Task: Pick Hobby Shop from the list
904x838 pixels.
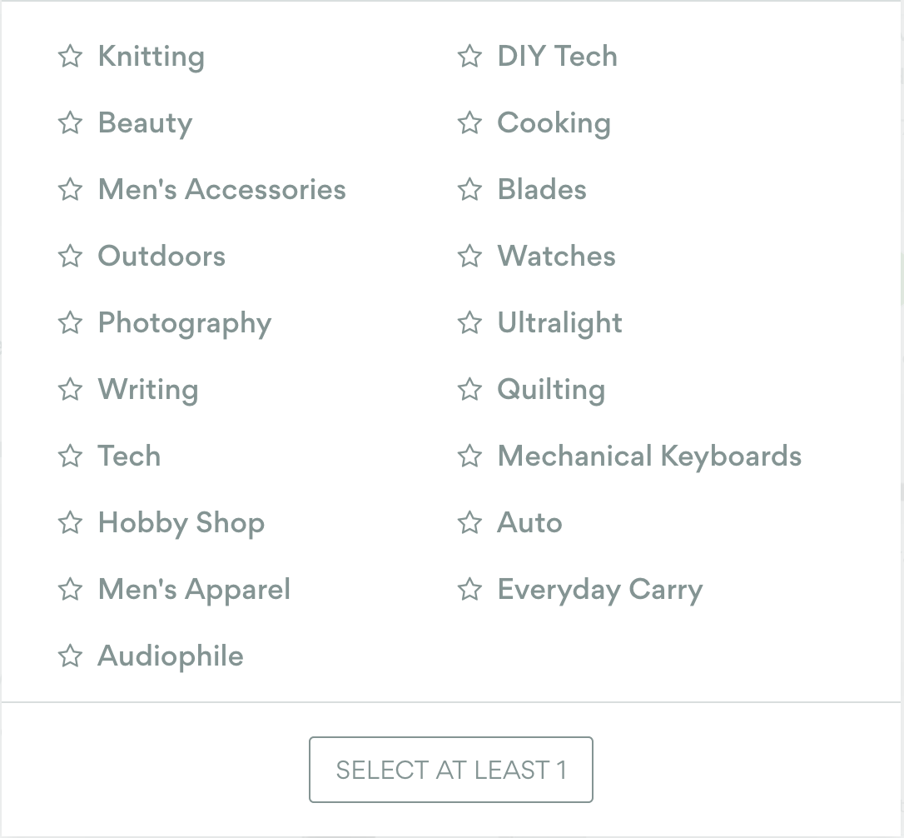Action: (181, 523)
